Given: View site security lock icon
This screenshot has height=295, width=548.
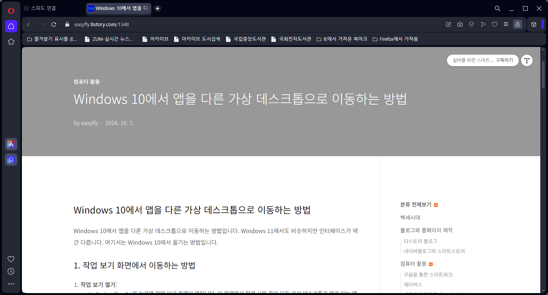Looking at the screenshot, I should (67, 24).
